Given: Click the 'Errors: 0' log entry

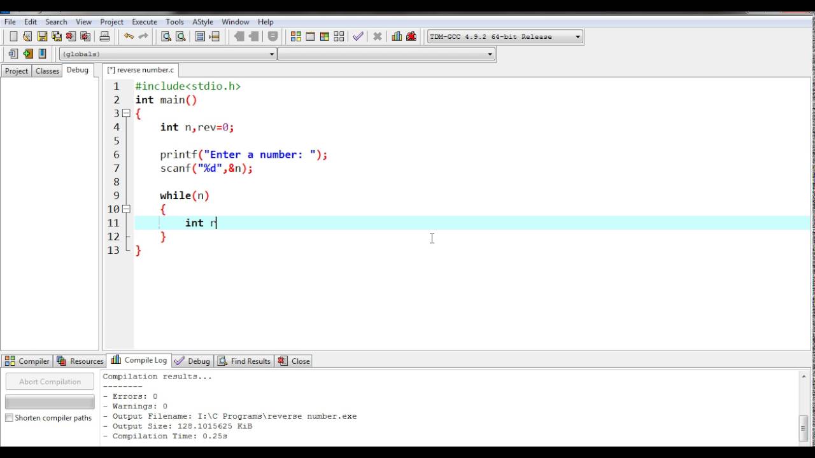Looking at the screenshot, I should pos(130,396).
